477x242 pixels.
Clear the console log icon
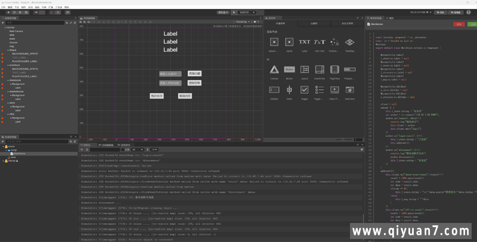[82, 149]
